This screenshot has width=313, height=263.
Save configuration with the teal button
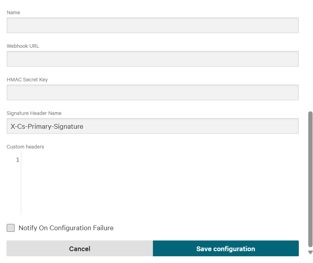click(226, 248)
